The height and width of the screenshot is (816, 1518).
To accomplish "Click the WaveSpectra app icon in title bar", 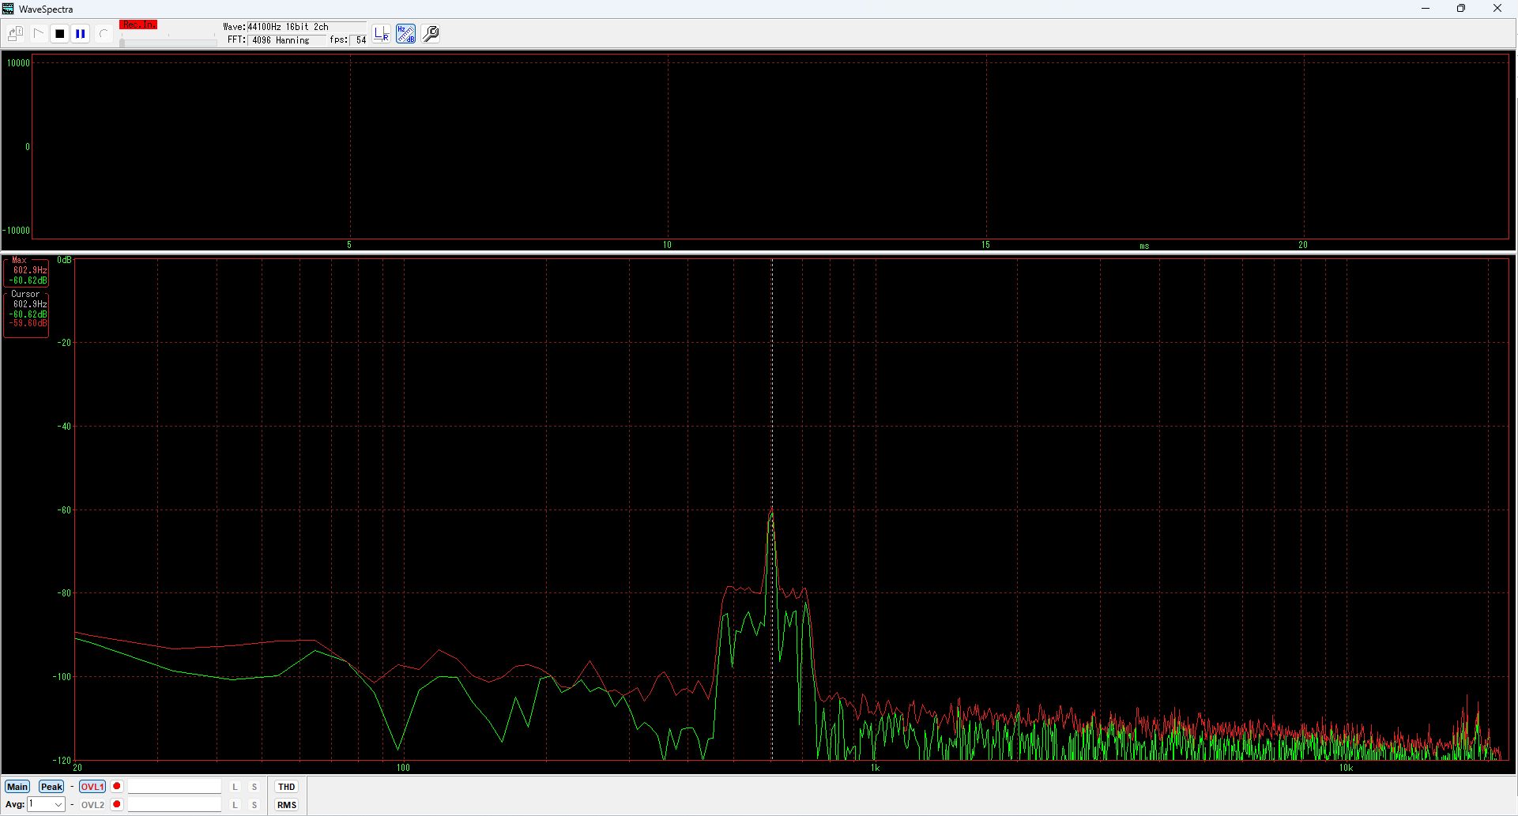I will coord(8,9).
